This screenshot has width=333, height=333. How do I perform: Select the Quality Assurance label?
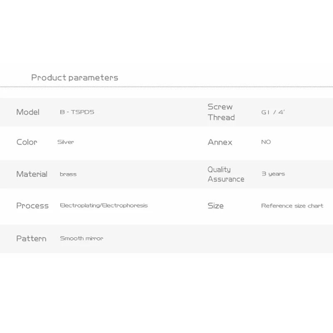226,174
